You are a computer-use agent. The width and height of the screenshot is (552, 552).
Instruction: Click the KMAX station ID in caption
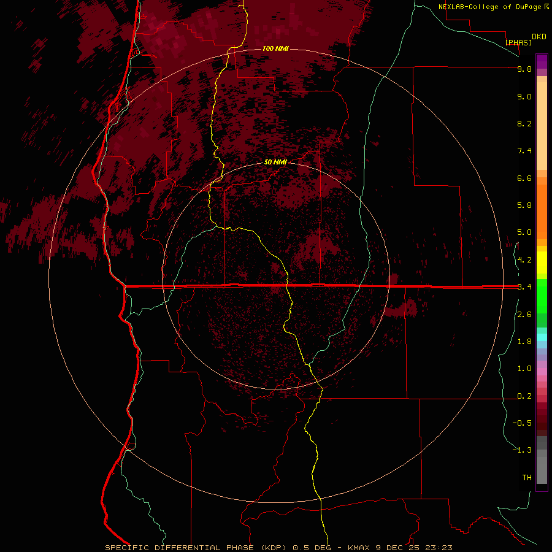pos(359,548)
